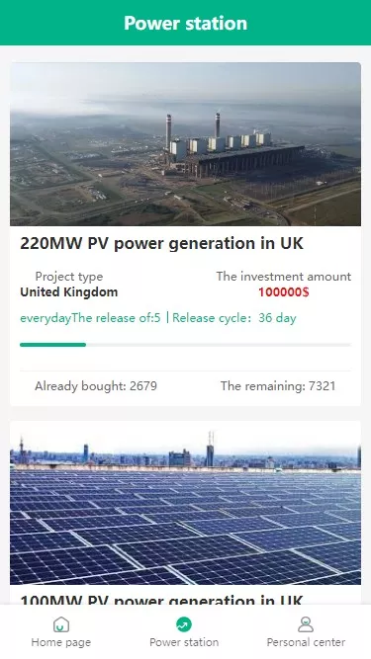
Task: Click the Already bought: 2679 text
Action: pos(96,386)
